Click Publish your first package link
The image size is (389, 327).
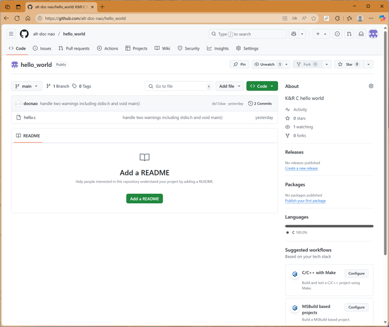point(306,200)
